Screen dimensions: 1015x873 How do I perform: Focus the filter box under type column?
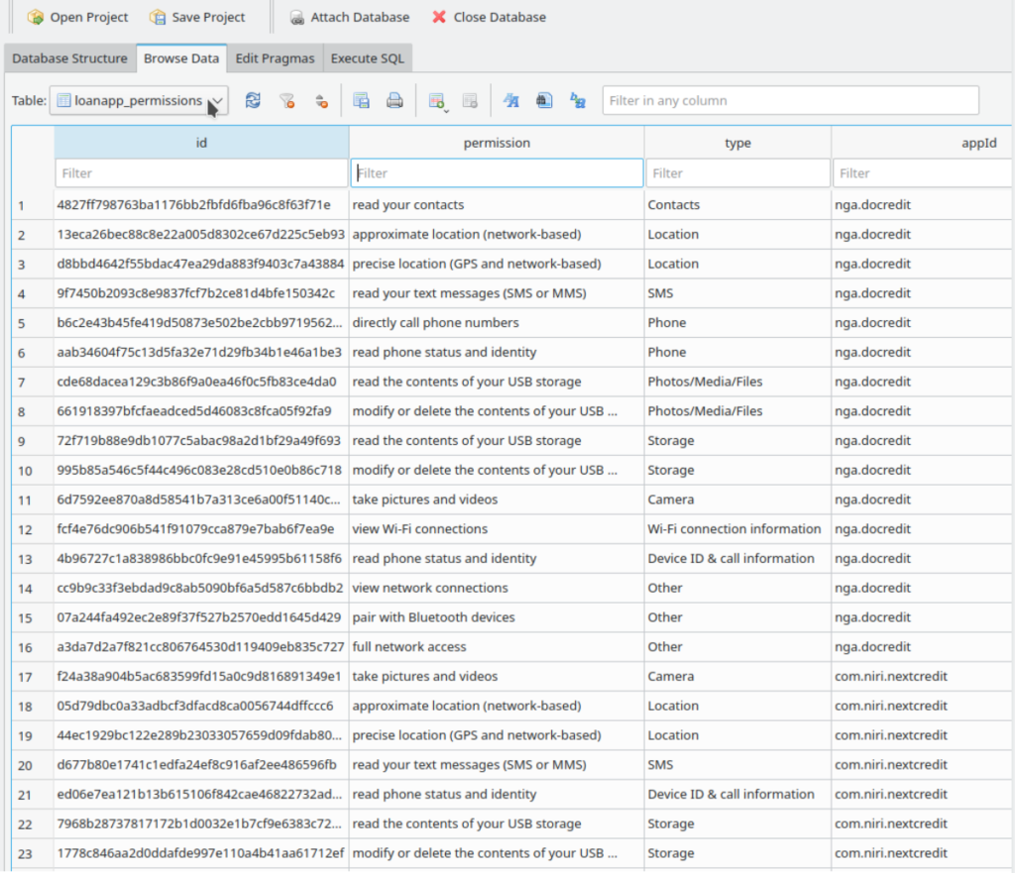pos(737,173)
